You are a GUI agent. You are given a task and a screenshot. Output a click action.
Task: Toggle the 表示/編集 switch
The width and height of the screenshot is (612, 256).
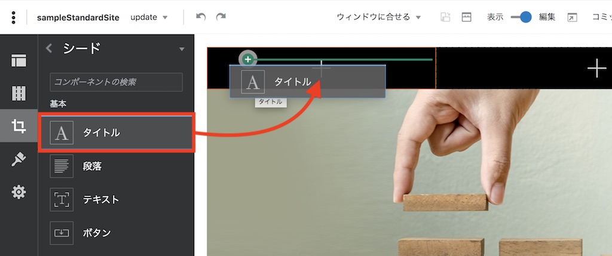pyautogui.click(x=521, y=17)
